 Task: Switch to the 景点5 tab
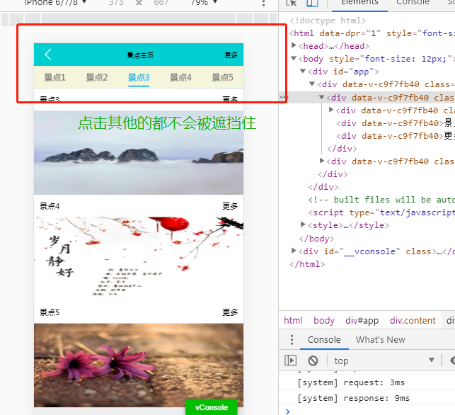click(223, 77)
